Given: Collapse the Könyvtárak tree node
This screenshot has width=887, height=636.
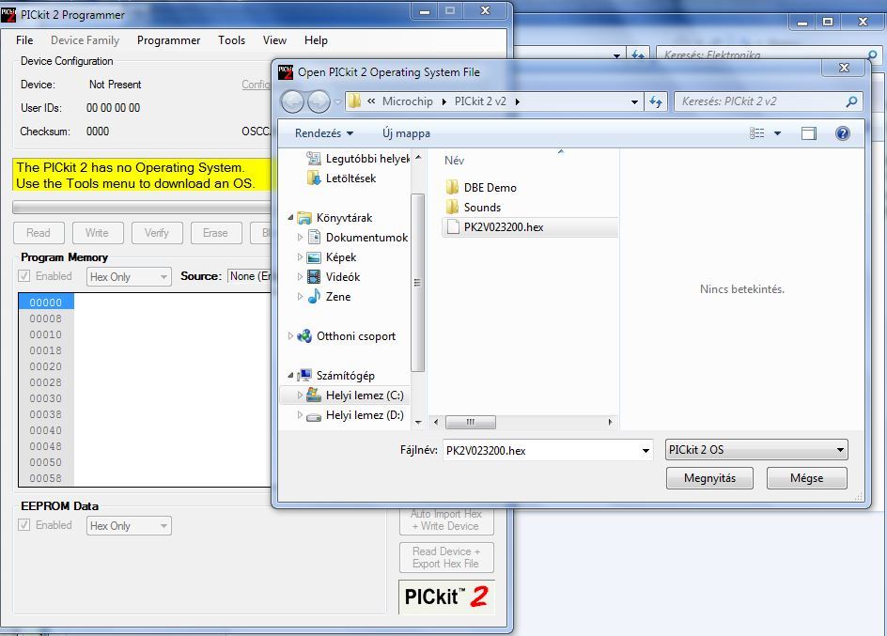Looking at the screenshot, I should (x=290, y=218).
